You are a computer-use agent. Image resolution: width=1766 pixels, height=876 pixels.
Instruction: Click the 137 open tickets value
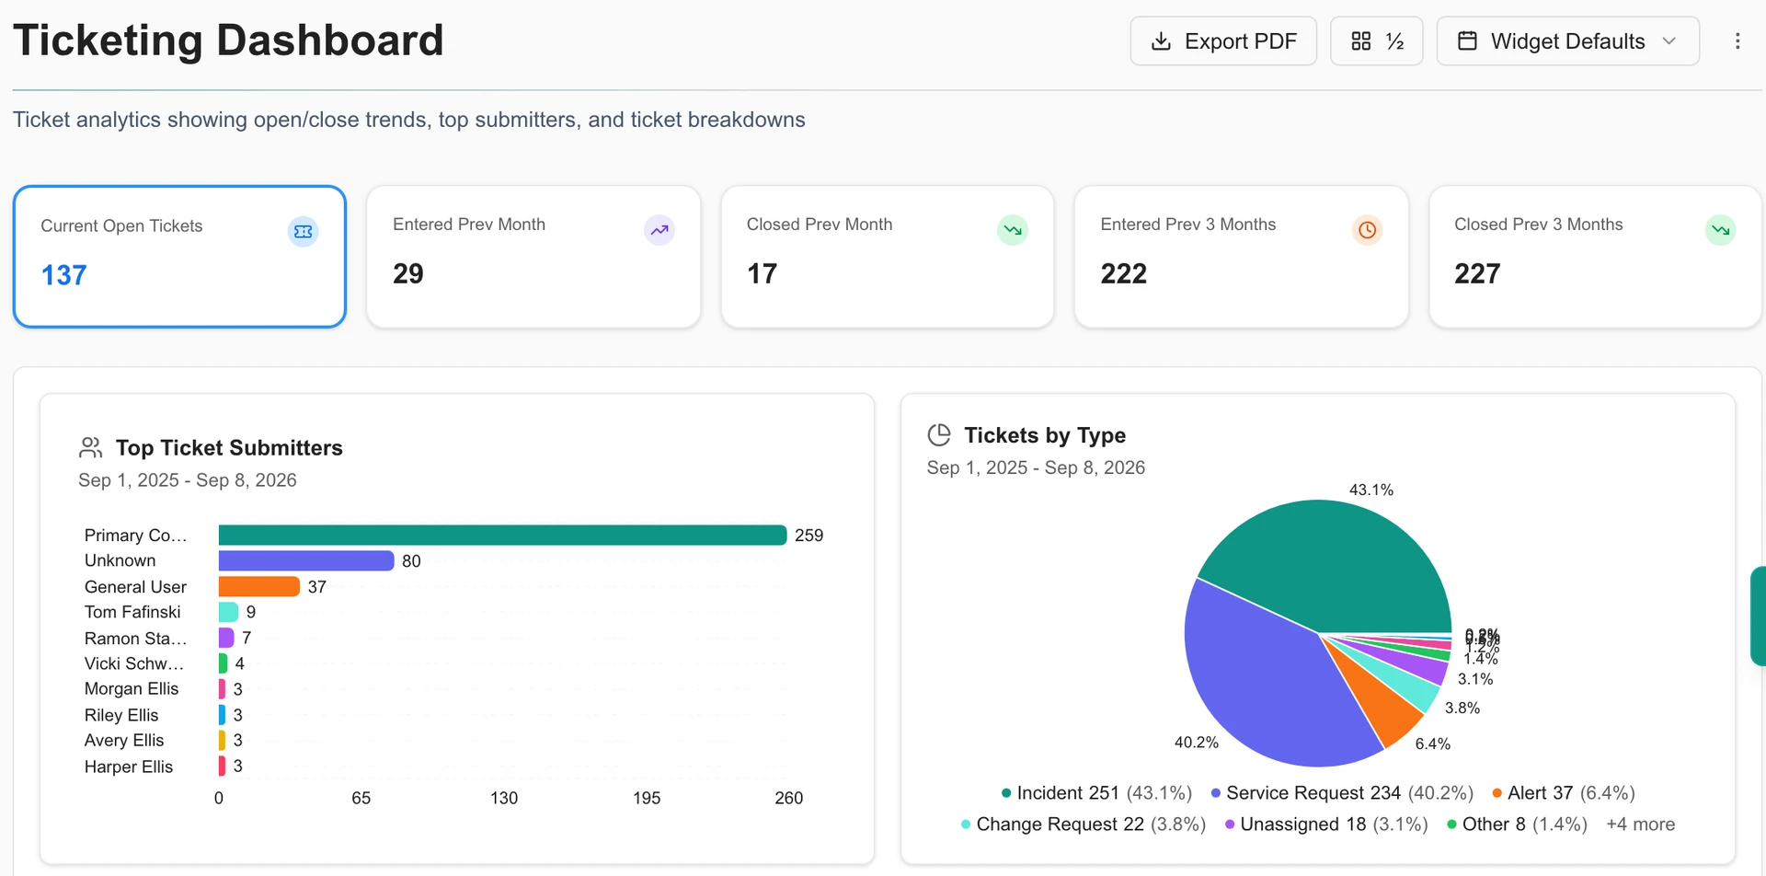coord(63,275)
